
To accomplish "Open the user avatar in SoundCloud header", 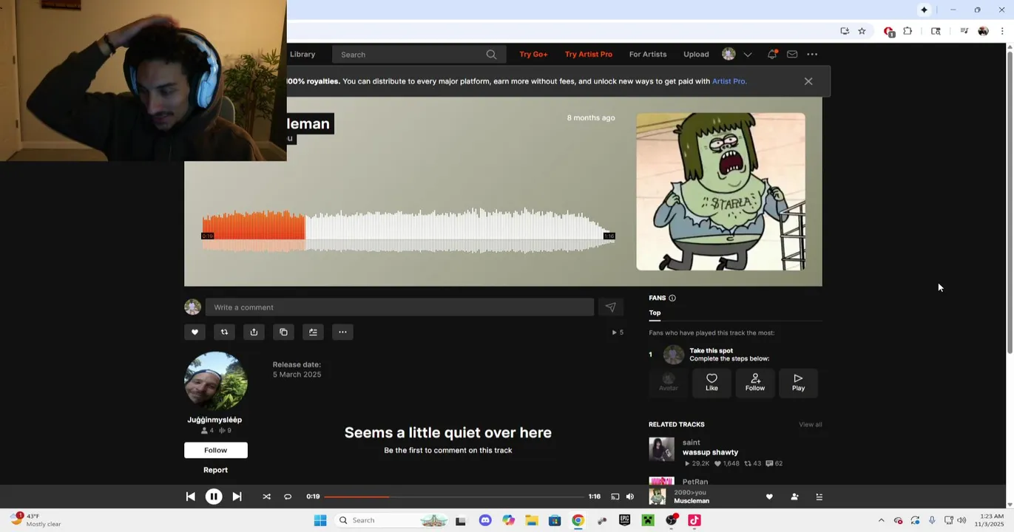I will (729, 54).
